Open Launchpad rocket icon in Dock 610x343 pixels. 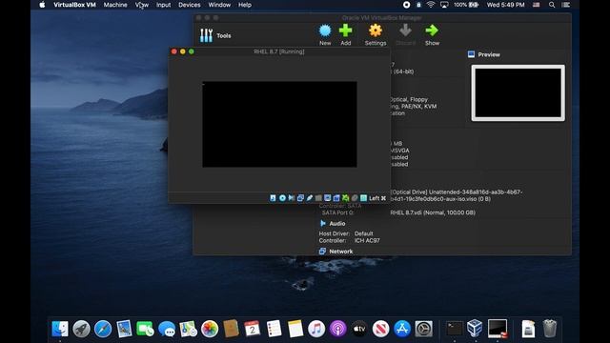pyautogui.click(x=81, y=329)
